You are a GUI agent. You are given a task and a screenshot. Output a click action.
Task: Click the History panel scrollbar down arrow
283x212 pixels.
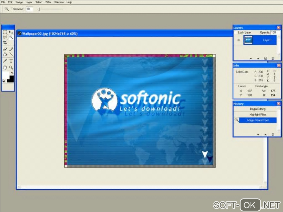[x=279, y=131]
